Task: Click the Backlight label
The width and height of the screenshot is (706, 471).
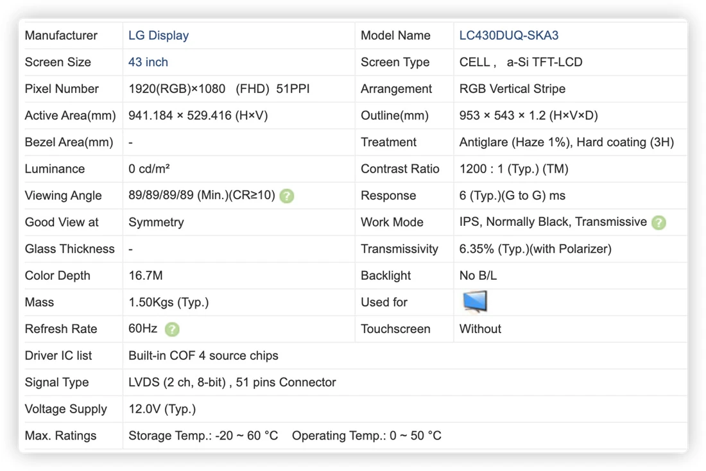Action: click(x=386, y=275)
